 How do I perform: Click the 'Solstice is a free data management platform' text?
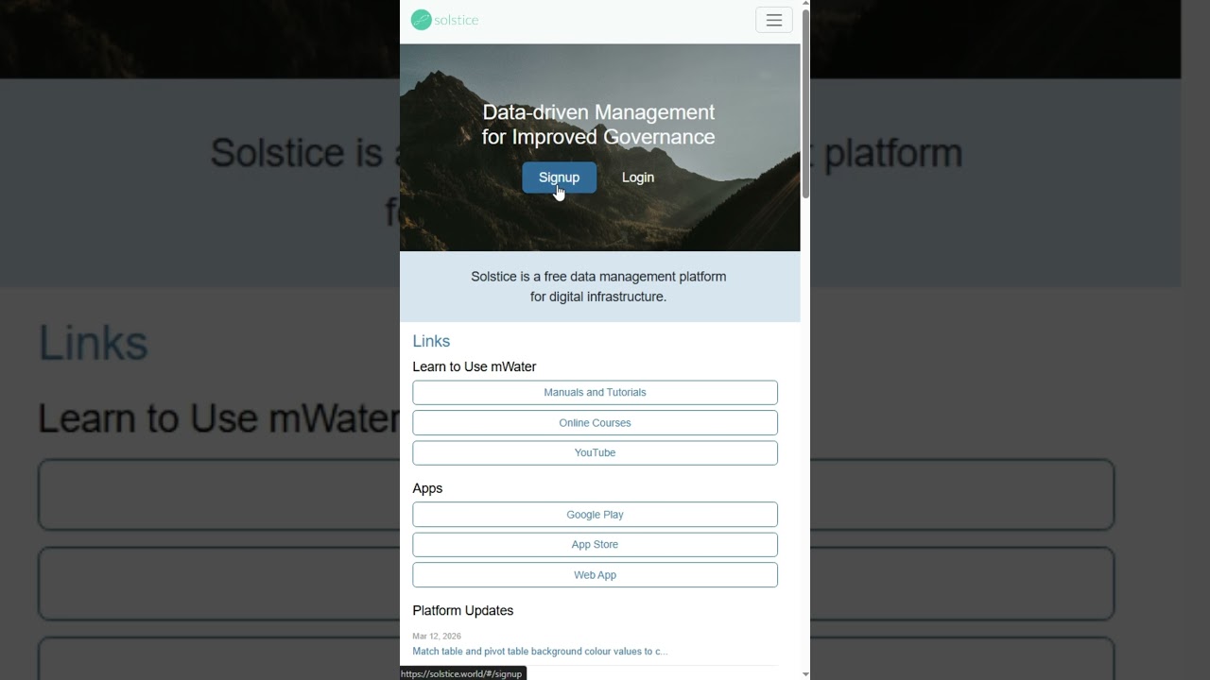[x=598, y=277]
